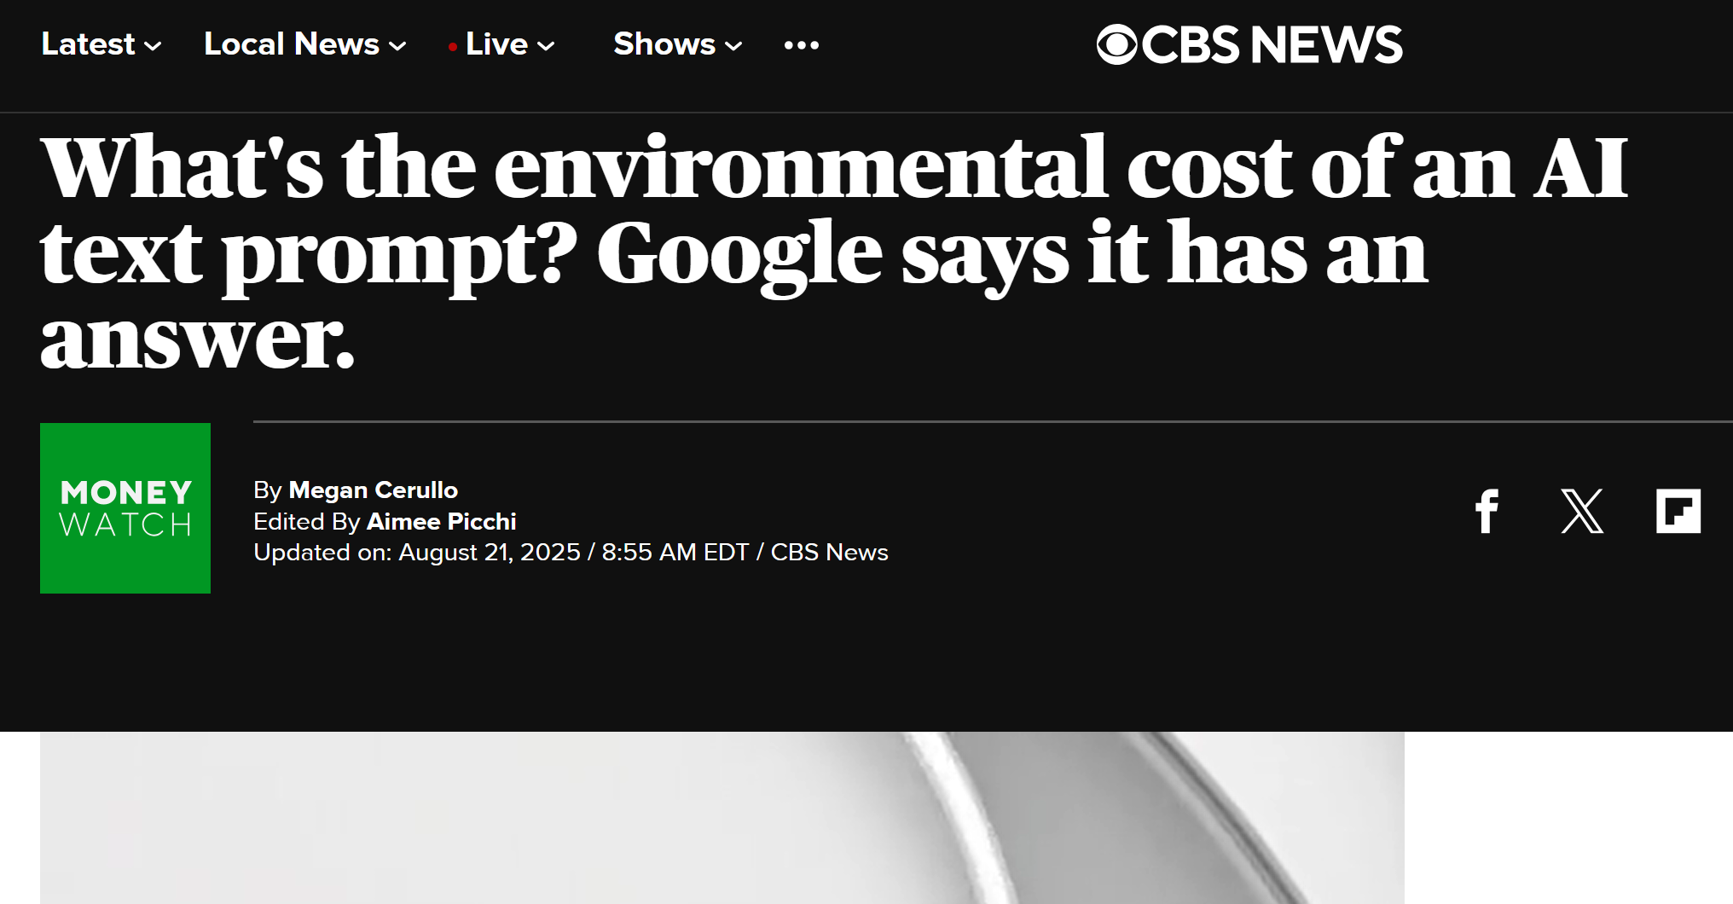Click the article hero image

[722, 817]
